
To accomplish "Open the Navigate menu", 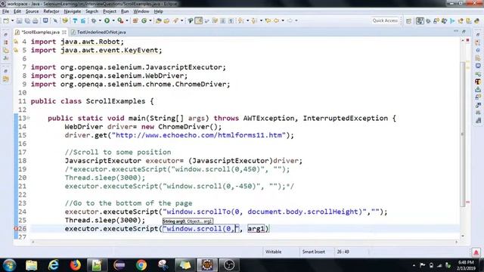I will coord(73,11).
